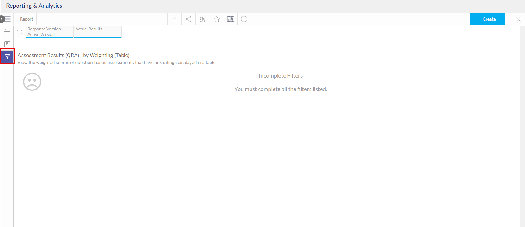Collapse the side panel with the arrow
Screen dimensions: 525x227
[x=2, y=19]
